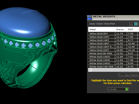Select the Yellow Gold:14KY row
Viewport: 139px width, 104px height.
[x=114, y=40]
